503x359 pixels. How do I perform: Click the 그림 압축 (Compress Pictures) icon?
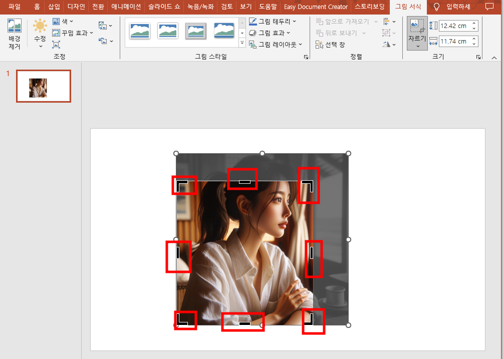coord(57,44)
